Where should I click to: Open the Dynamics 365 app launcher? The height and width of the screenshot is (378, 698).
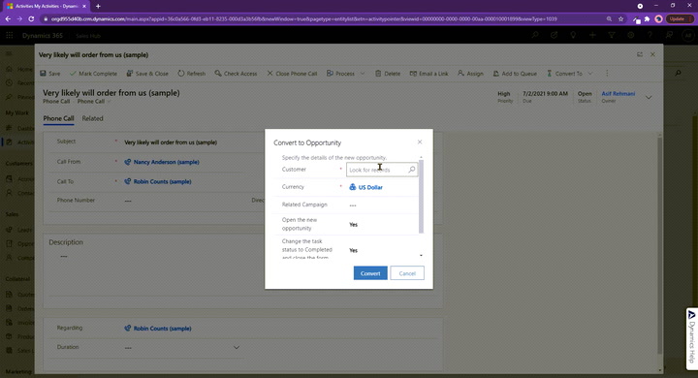point(10,36)
